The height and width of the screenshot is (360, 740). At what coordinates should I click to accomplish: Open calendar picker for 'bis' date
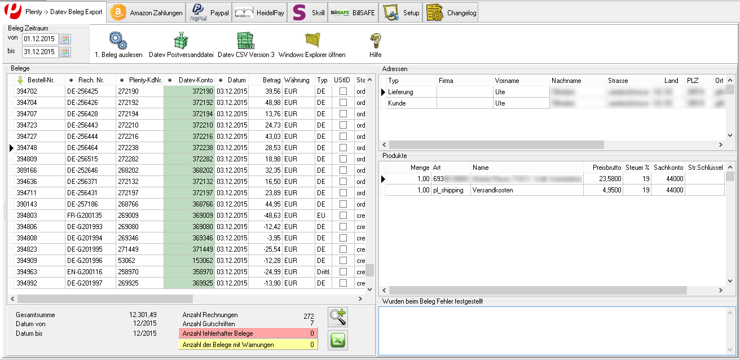pos(65,52)
